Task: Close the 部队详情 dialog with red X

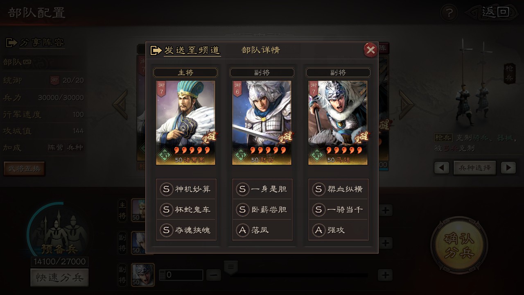Action: tap(371, 50)
